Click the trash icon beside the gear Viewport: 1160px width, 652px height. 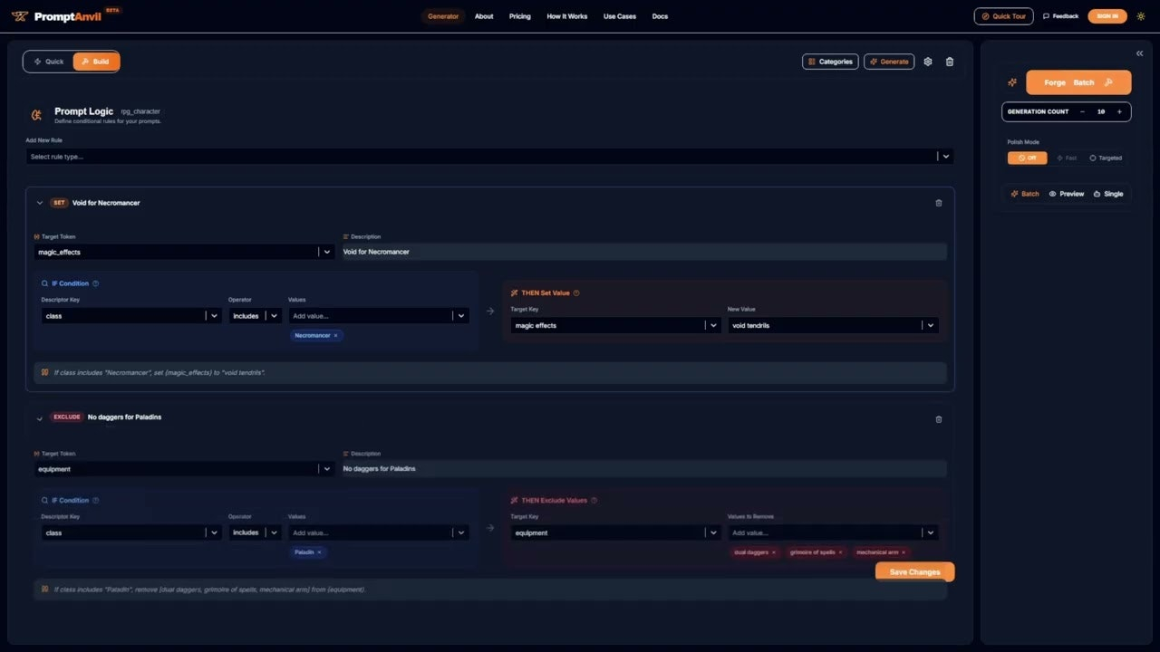tap(950, 62)
